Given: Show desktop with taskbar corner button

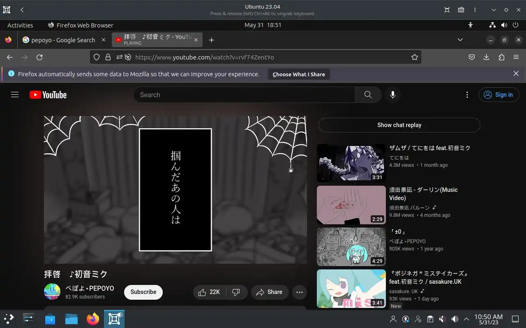Looking at the screenshot, I should tap(515, 319).
